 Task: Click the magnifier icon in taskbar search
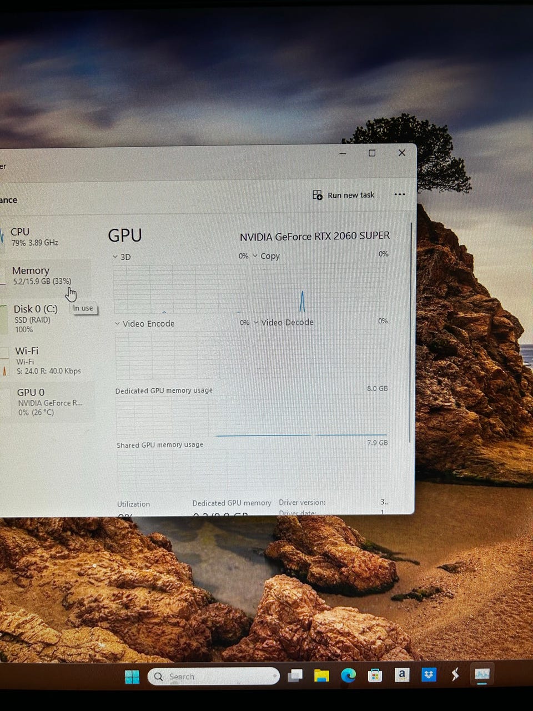pos(158,677)
